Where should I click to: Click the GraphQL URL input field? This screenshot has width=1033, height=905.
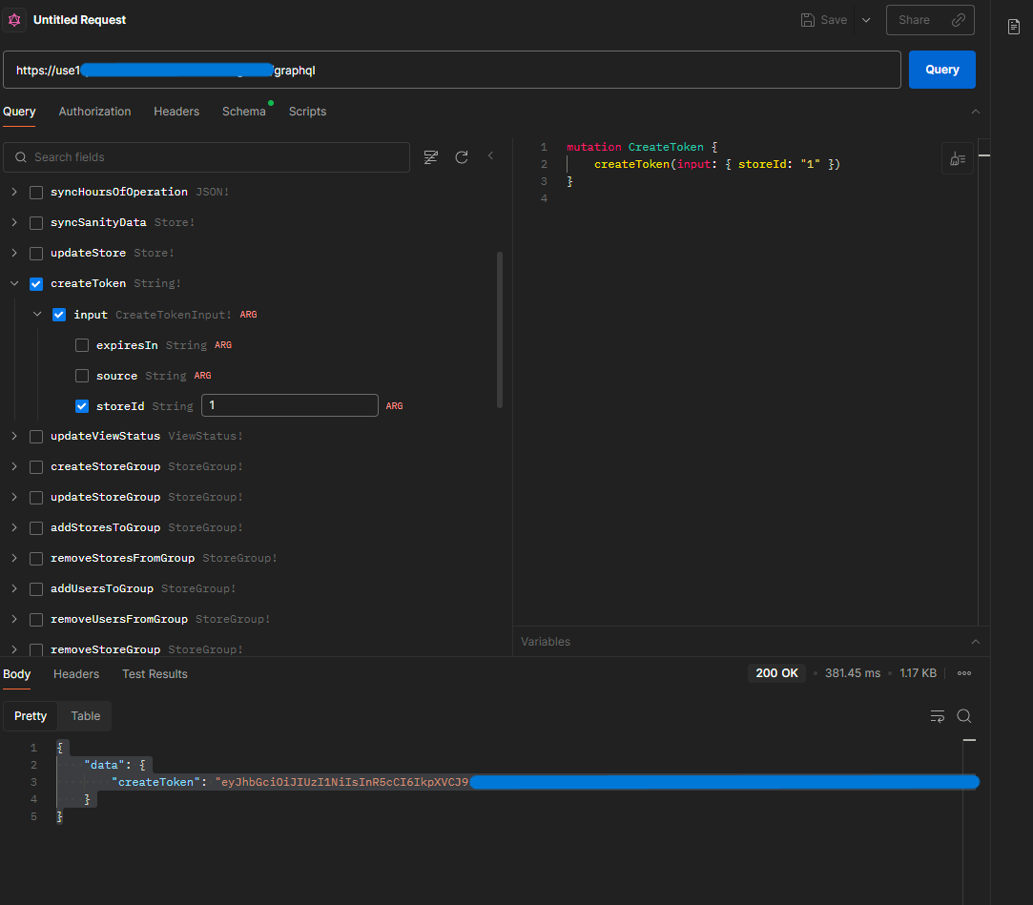[452, 70]
